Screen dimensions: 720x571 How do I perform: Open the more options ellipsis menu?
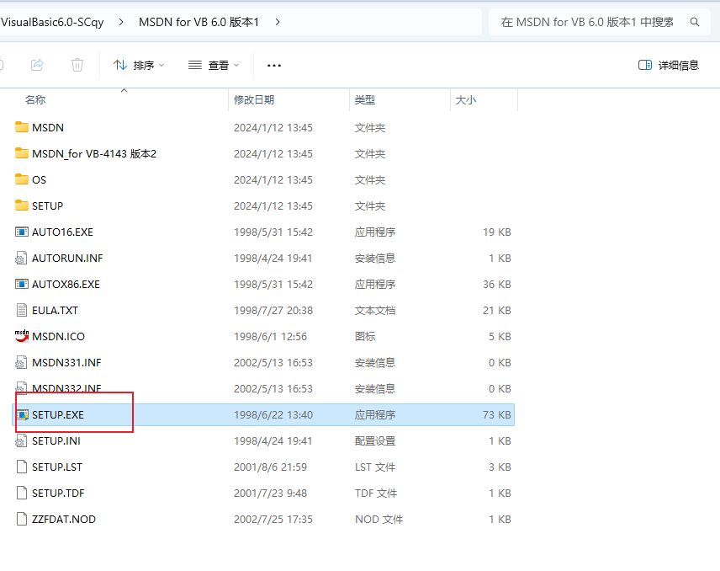pos(274,66)
